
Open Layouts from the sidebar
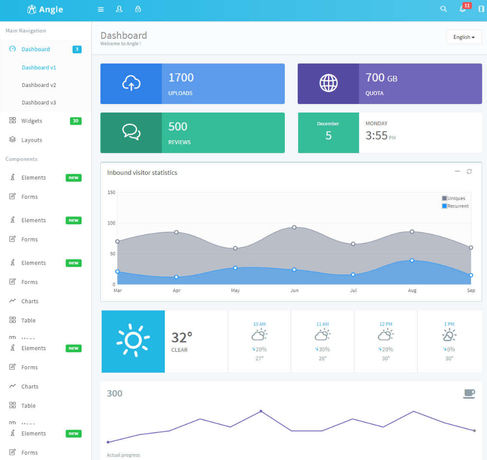click(x=31, y=140)
